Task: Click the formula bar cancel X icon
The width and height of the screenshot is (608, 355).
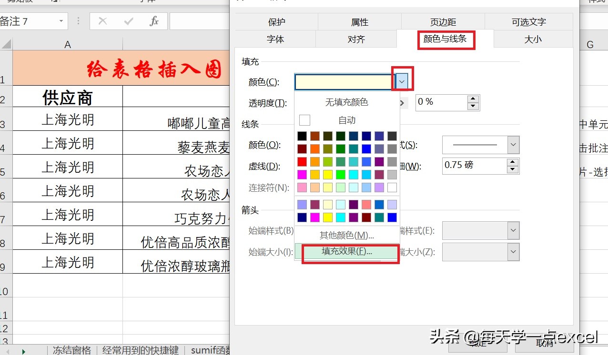Action: click(102, 21)
